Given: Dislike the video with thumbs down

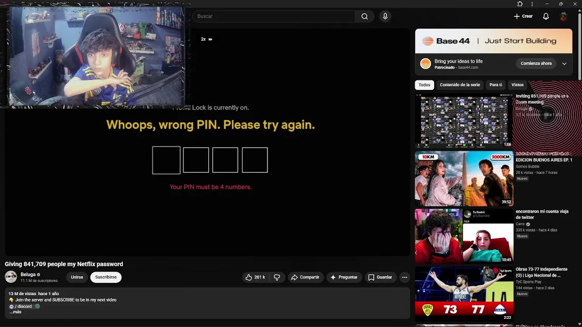Looking at the screenshot, I should click(x=277, y=277).
